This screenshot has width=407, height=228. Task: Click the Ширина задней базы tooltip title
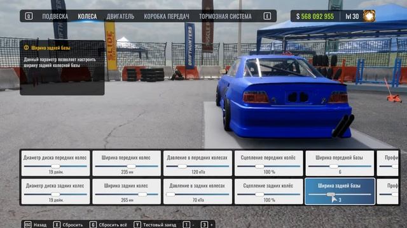(x=51, y=48)
